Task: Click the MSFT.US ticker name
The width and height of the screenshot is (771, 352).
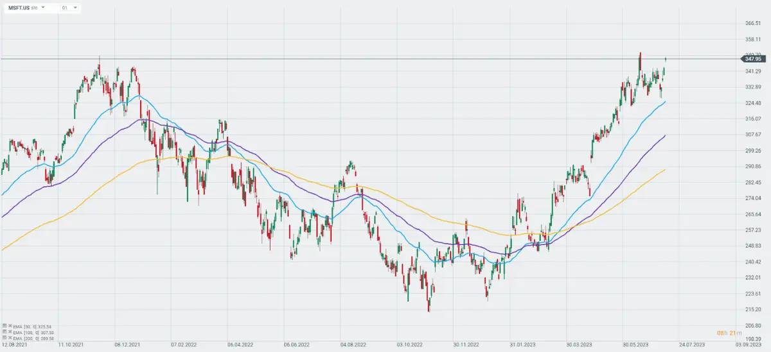Action: click(21, 8)
